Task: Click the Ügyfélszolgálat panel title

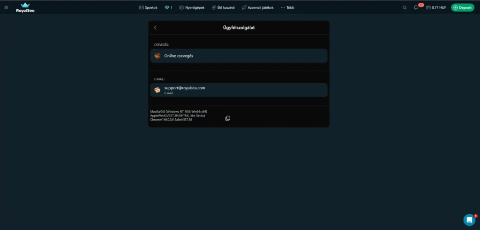Action: [239, 28]
